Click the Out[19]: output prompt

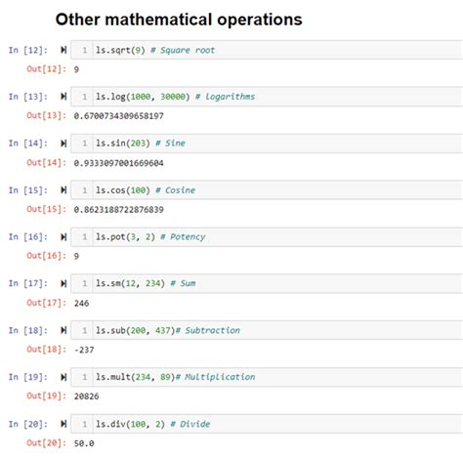tap(46, 395)
